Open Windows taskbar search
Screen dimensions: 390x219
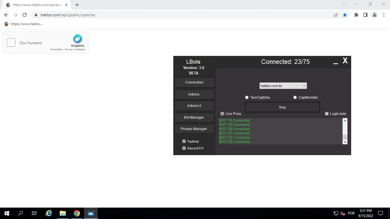[x=21, y=213]
